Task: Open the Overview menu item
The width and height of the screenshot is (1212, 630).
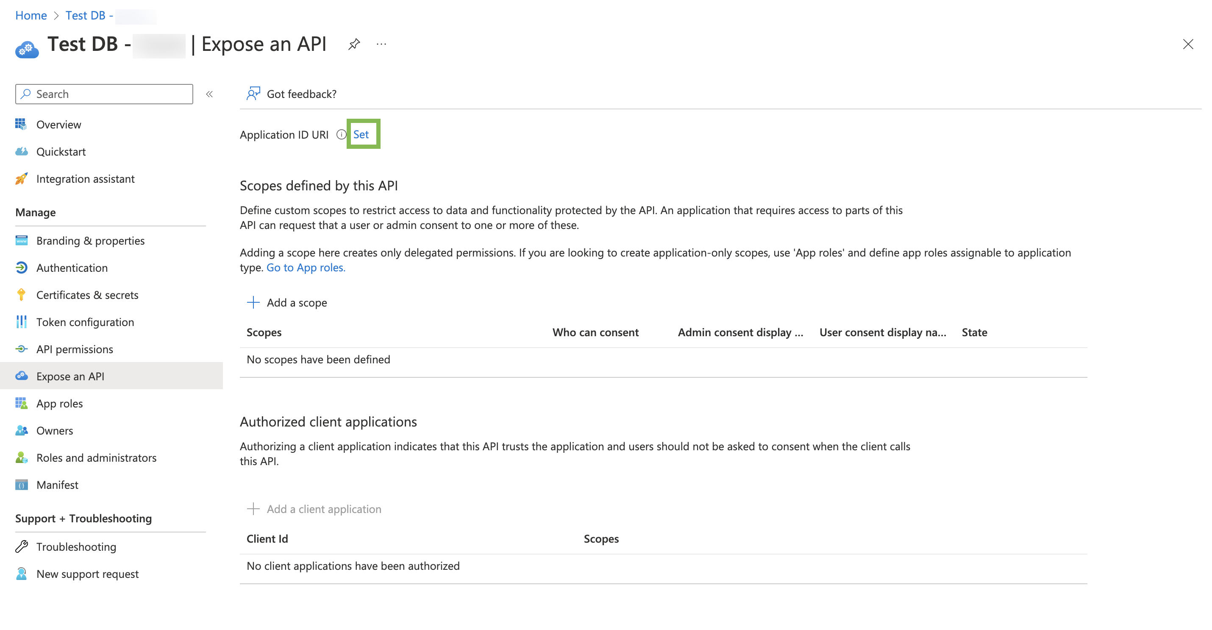Action: point(58,124)
